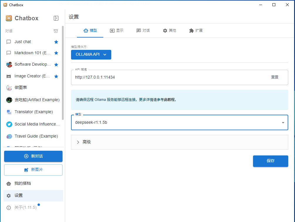Open the deepseek-r1:1.5b model dropdown
The width and height of the screenshot is (295, 222).
[x=179, y=122]
